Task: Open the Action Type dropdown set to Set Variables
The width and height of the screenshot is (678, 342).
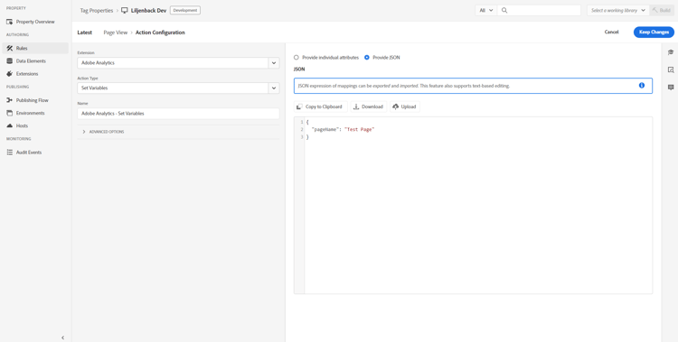Action: [x=178, y=88]
